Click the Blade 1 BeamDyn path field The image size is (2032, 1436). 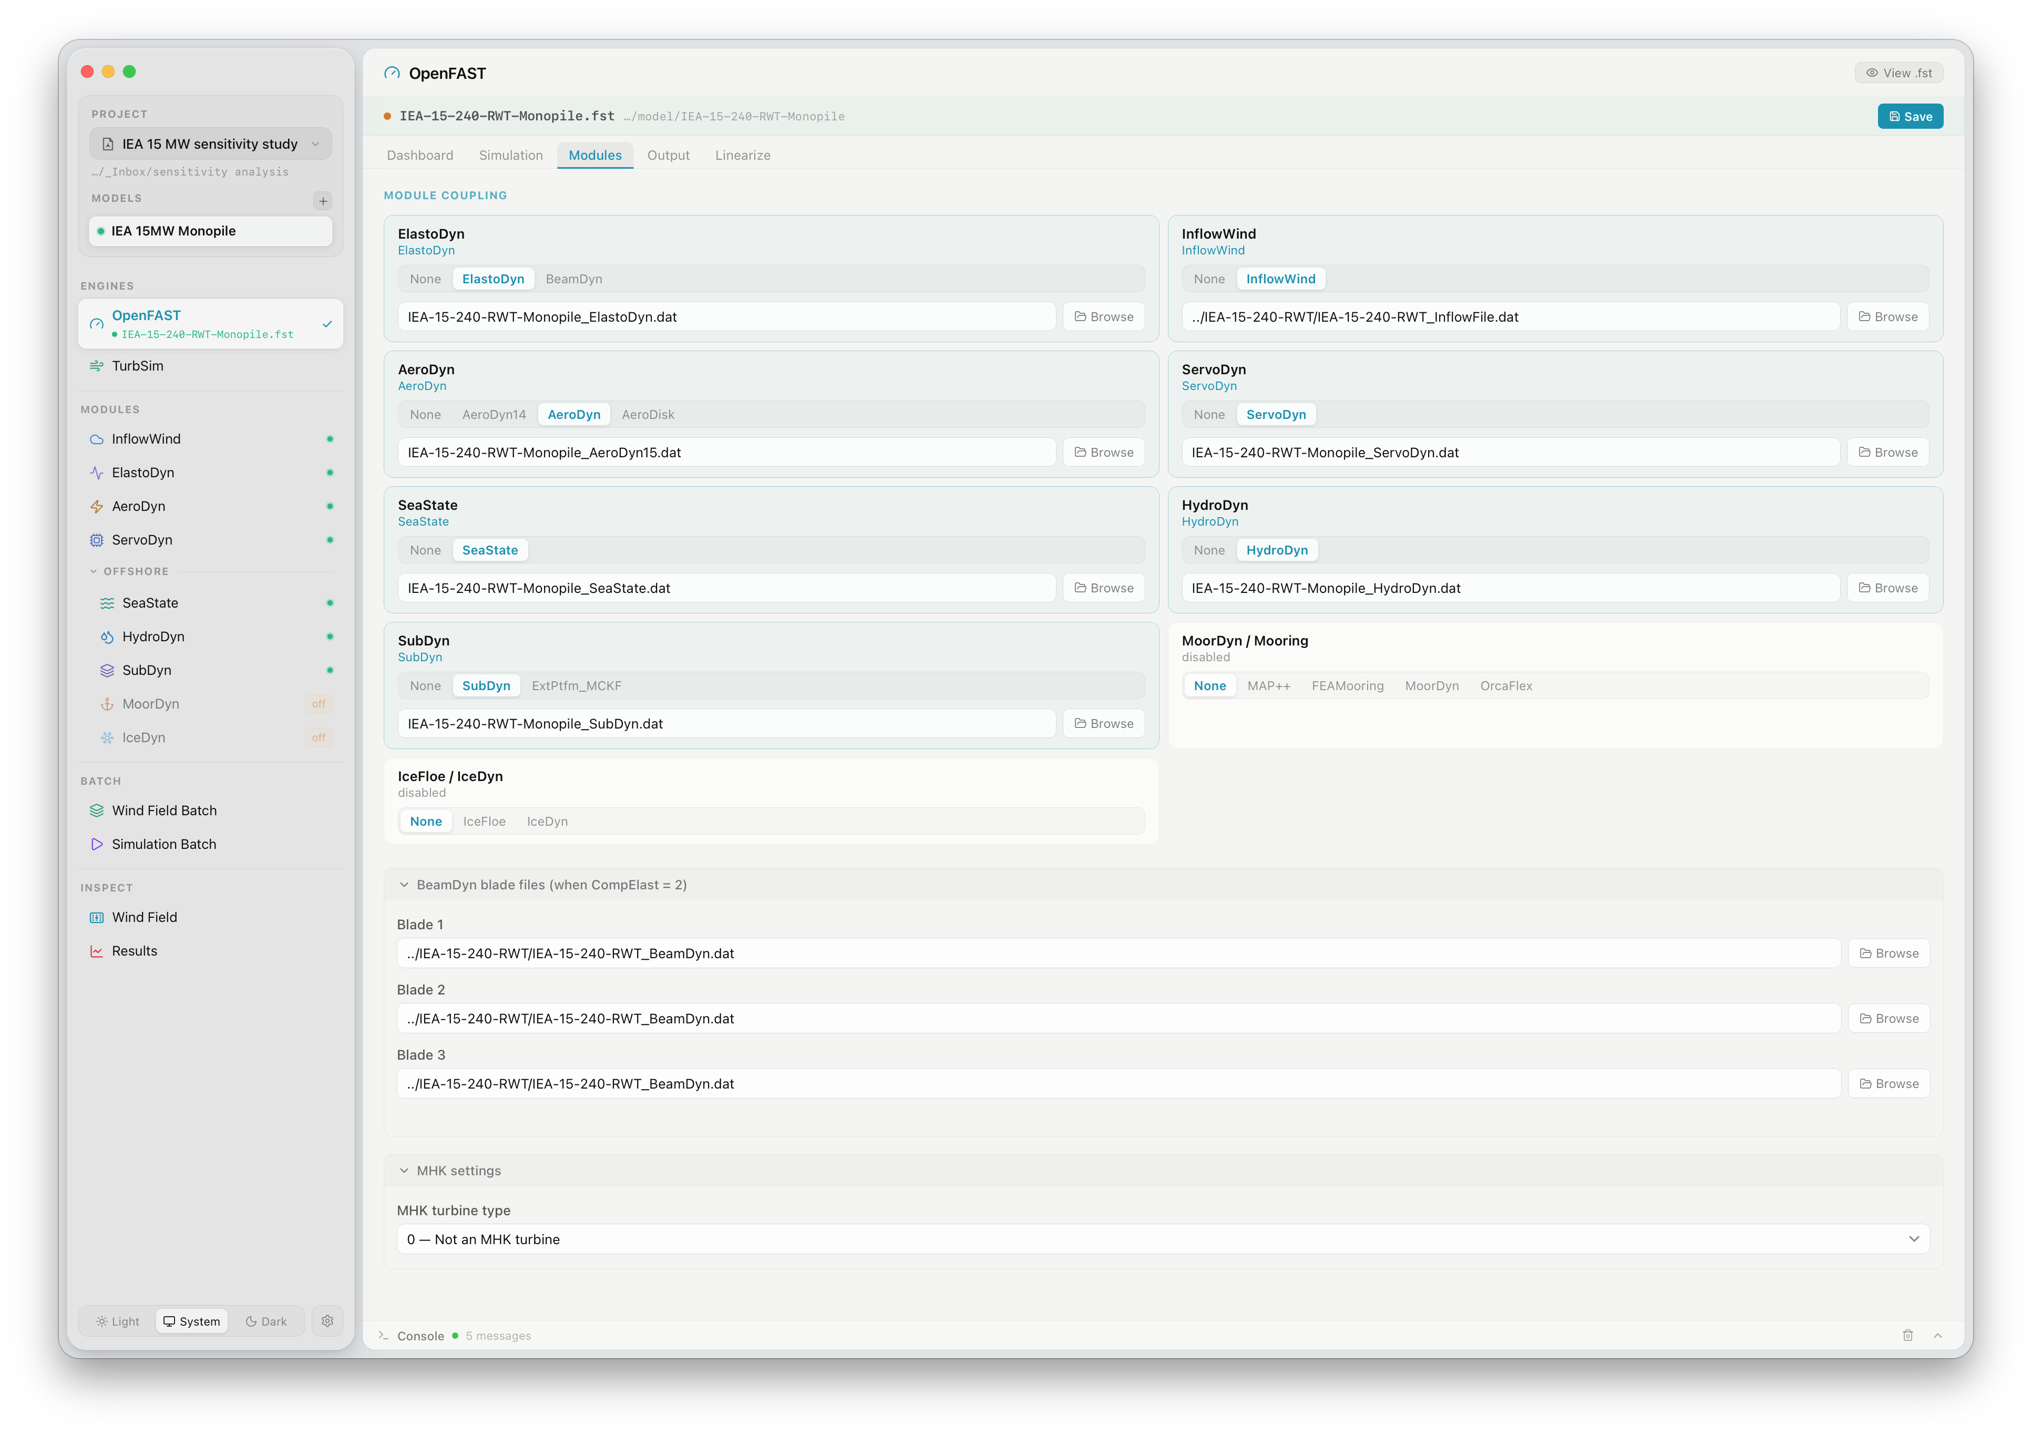[x=1118, y=953]
